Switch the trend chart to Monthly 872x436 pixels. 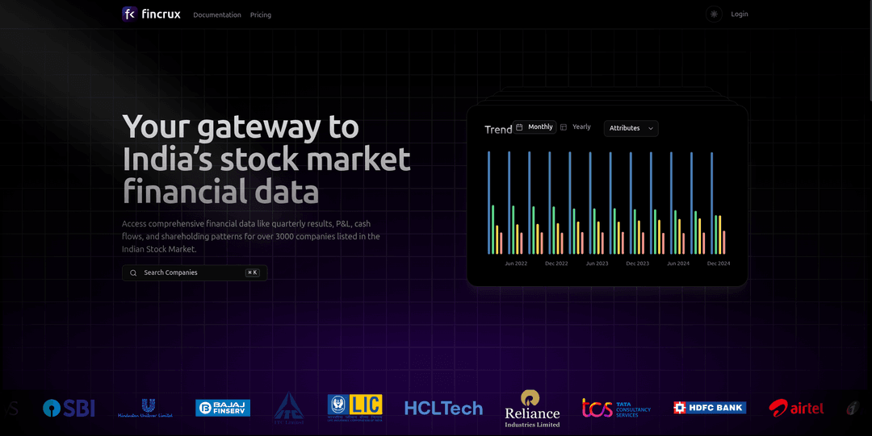point(535,127)
